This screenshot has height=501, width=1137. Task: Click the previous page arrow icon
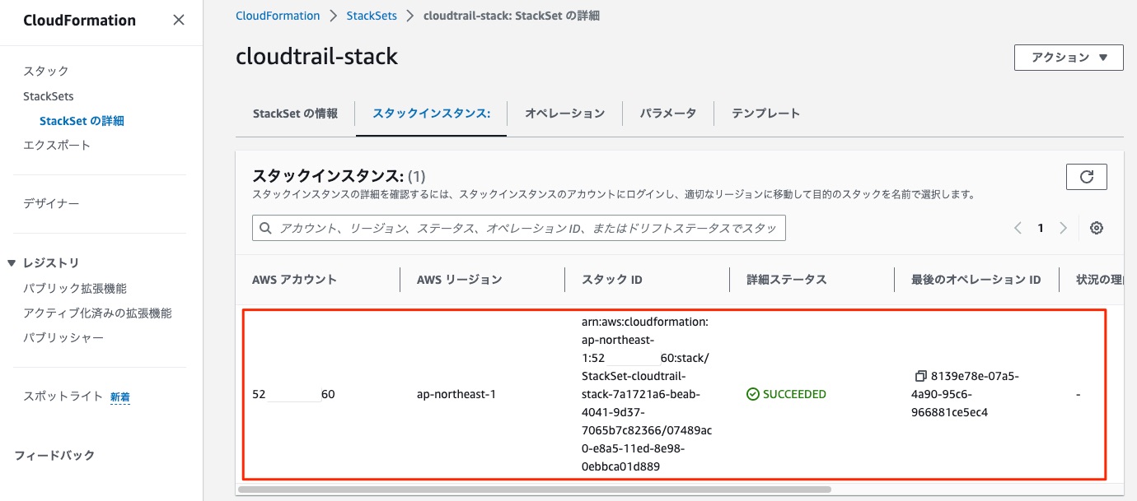coord(1018,228)
